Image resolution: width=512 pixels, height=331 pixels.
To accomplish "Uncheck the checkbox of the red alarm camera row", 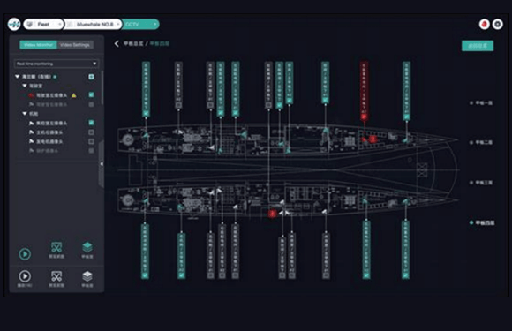I will pyautogui.click(x=92, y=94).
